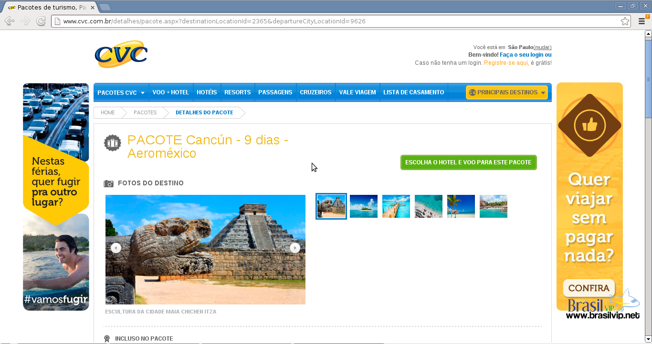
Task: Click the mudar city link
Action: pos(542,47)
